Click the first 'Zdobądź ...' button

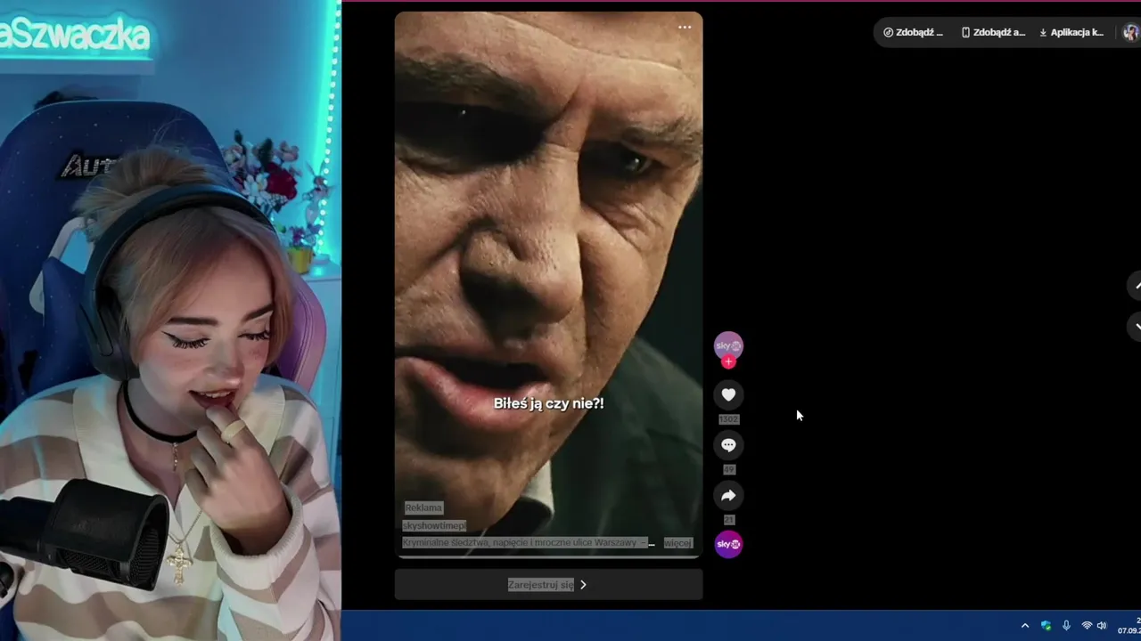pos(913,32)
